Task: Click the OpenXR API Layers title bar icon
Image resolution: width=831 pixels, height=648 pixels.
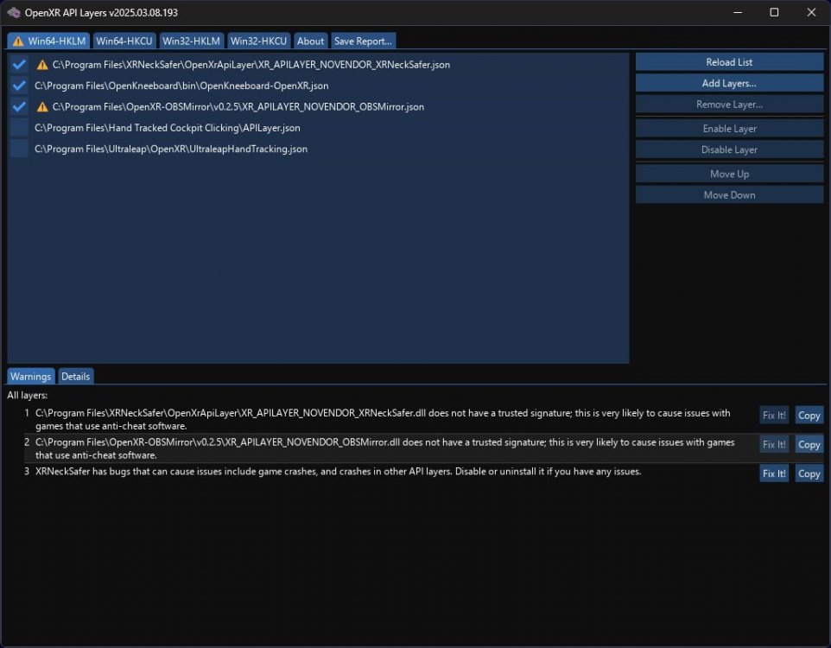Action: pyautogui.click(x=12, y=12)
